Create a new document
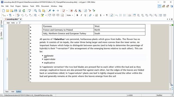The width and height of the screenshot is (174, 97). tap(4, 11)
